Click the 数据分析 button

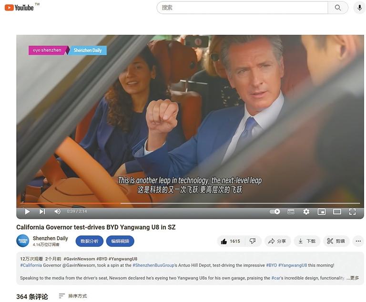(x=89, y=241)
